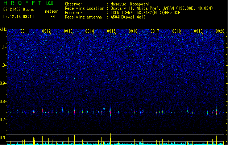Image resolution: width=228 pixels, height=145 pixels.
Task: Click the 'Receiving antenna' label
Action: (83, 17)
